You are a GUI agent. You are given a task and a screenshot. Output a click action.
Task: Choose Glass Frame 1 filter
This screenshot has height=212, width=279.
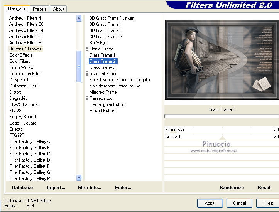coord(102,55)
